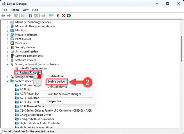This screenshot has width=184, height=134.
Task: Click the Scan for hardware changes monitor icon
Action: point(51,16)
